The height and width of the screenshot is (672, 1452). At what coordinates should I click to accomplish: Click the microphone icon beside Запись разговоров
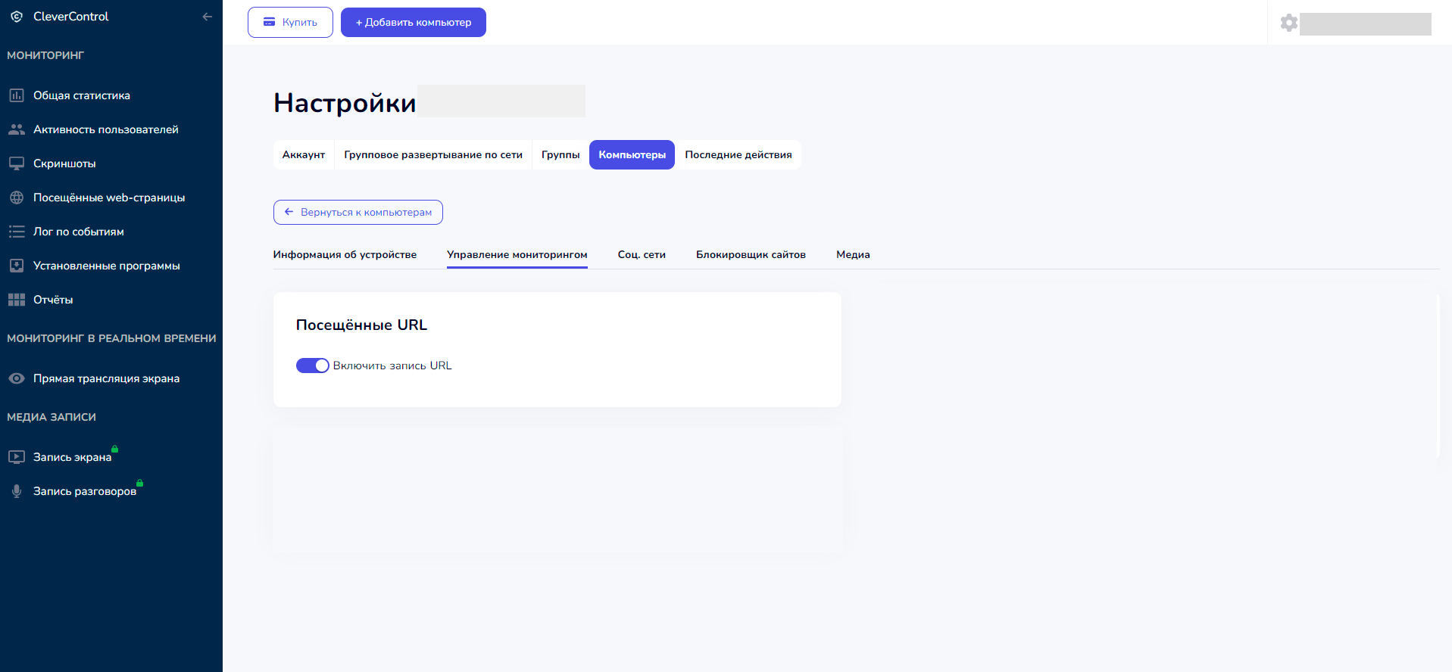pos(17,491)
